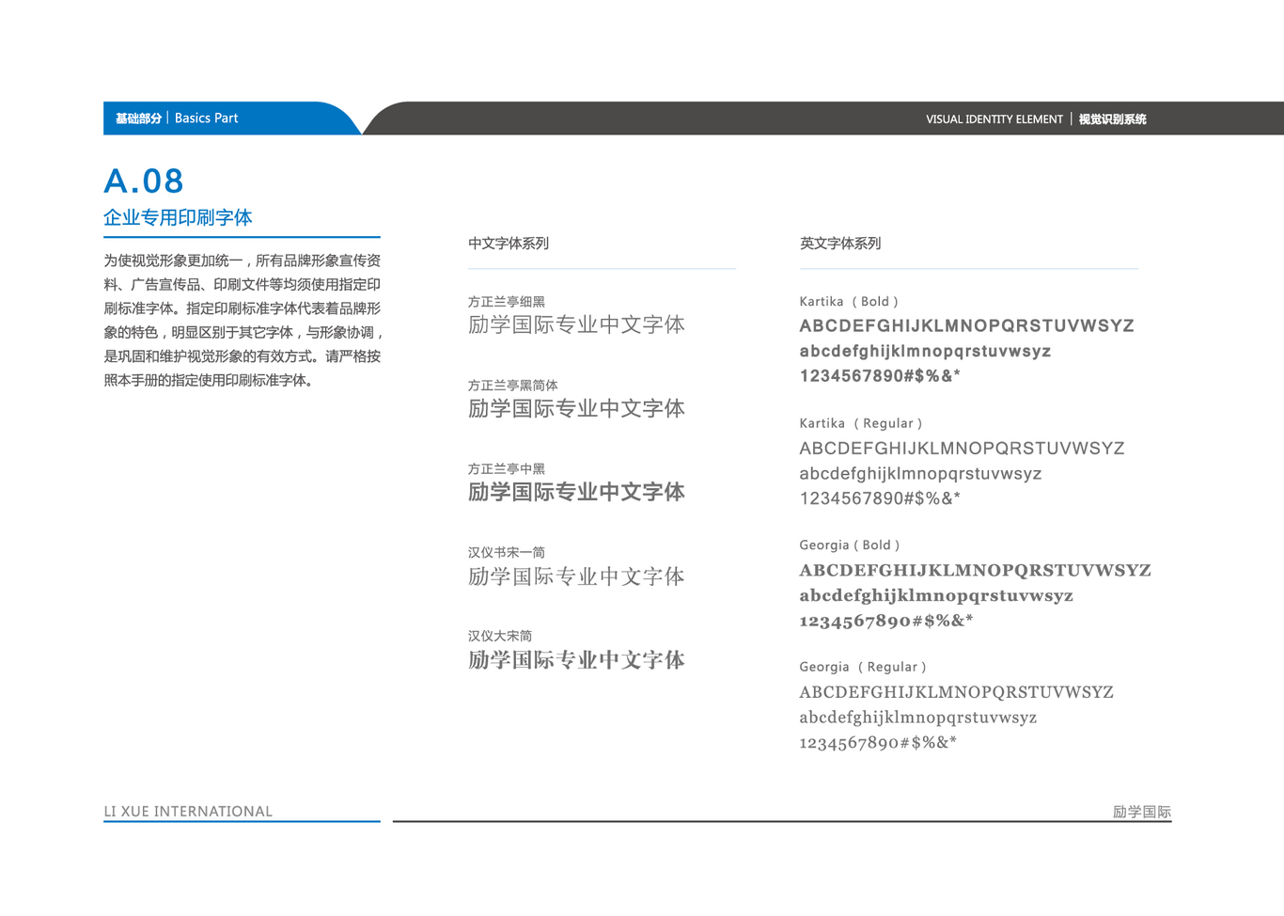
Task: Click the 'Kartika ( Regular )' label
Action: [x=861, y=424]
